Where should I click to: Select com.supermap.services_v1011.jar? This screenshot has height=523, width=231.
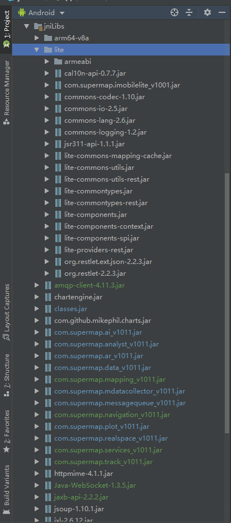[108, 450]
